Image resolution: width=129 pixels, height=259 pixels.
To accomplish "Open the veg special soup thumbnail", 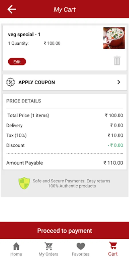I will tap(114, 38).
